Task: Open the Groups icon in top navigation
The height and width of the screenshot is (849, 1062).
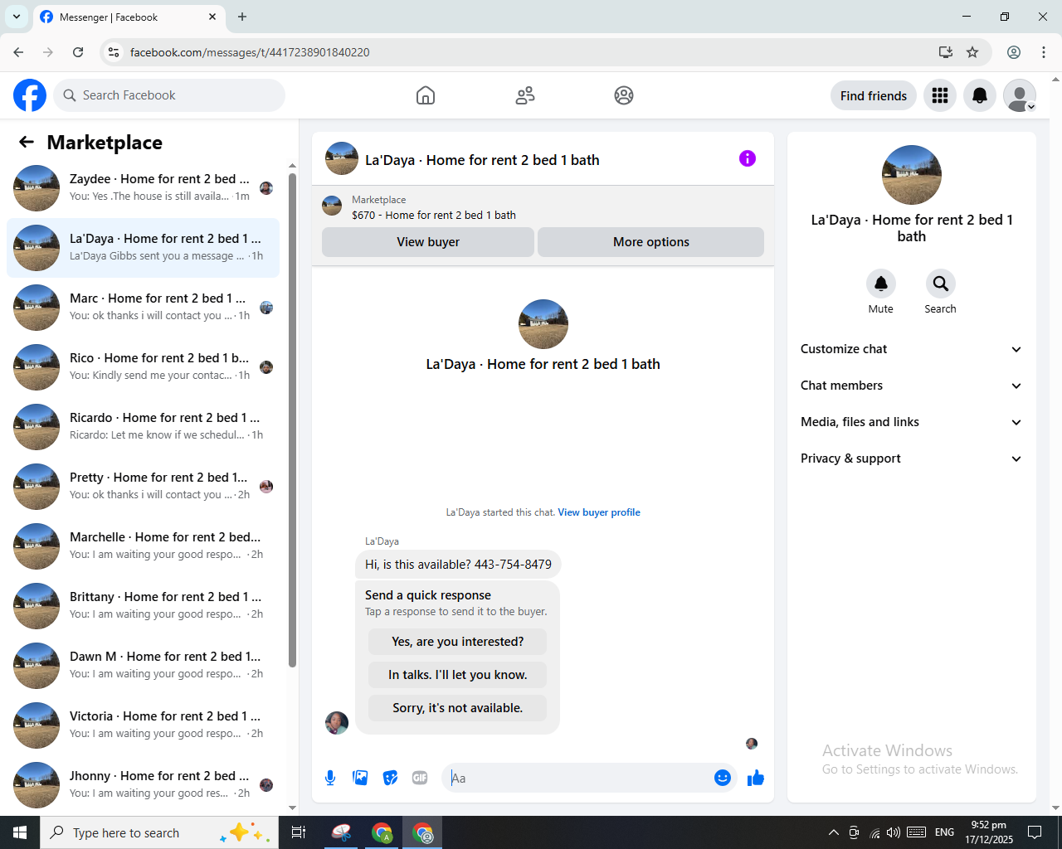Action: point(624,95)
